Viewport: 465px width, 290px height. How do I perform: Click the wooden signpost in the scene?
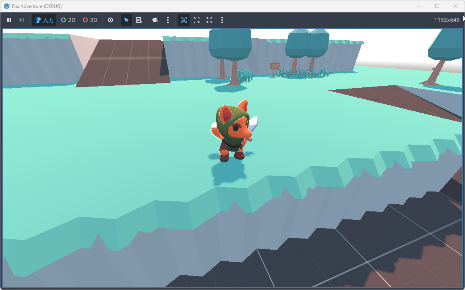tap(274, 67)
